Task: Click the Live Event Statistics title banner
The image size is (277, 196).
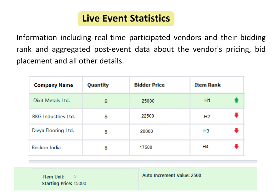Action: point(126,19)
